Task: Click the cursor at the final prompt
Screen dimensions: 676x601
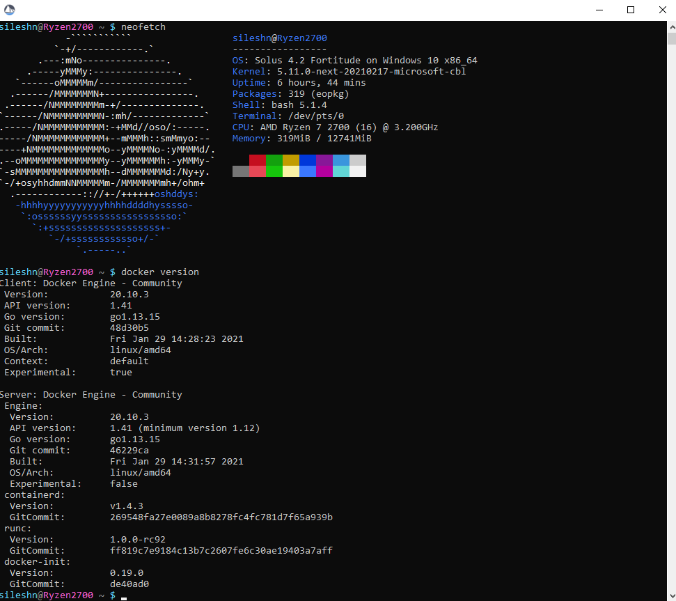Action: [124, 598]
